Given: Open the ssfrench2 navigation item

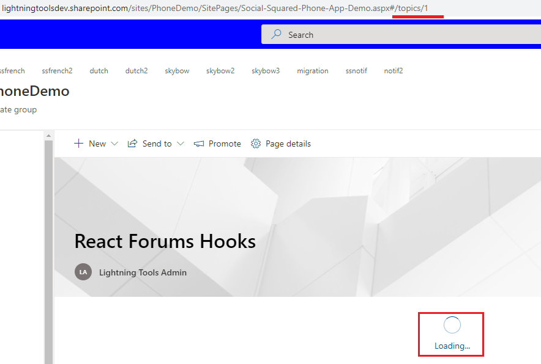Looking at the screenshot, I should click(x=57, y=71).
